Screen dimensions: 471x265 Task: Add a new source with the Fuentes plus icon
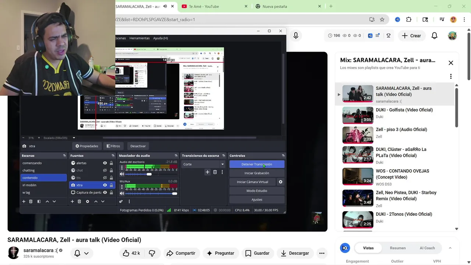point(72,201)
